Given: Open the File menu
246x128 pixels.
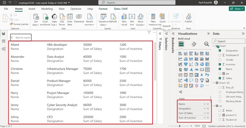Looking at the screenshot, I should (6, 9).
